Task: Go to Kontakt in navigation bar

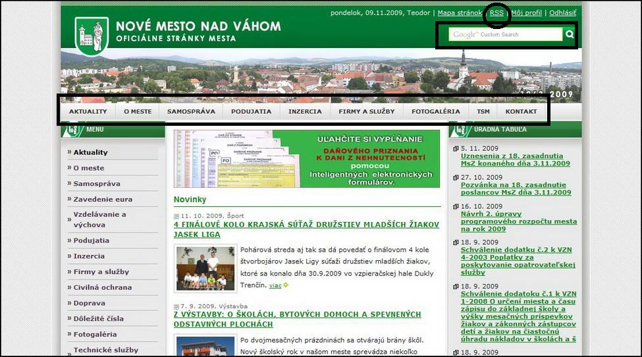Action: 521,111
